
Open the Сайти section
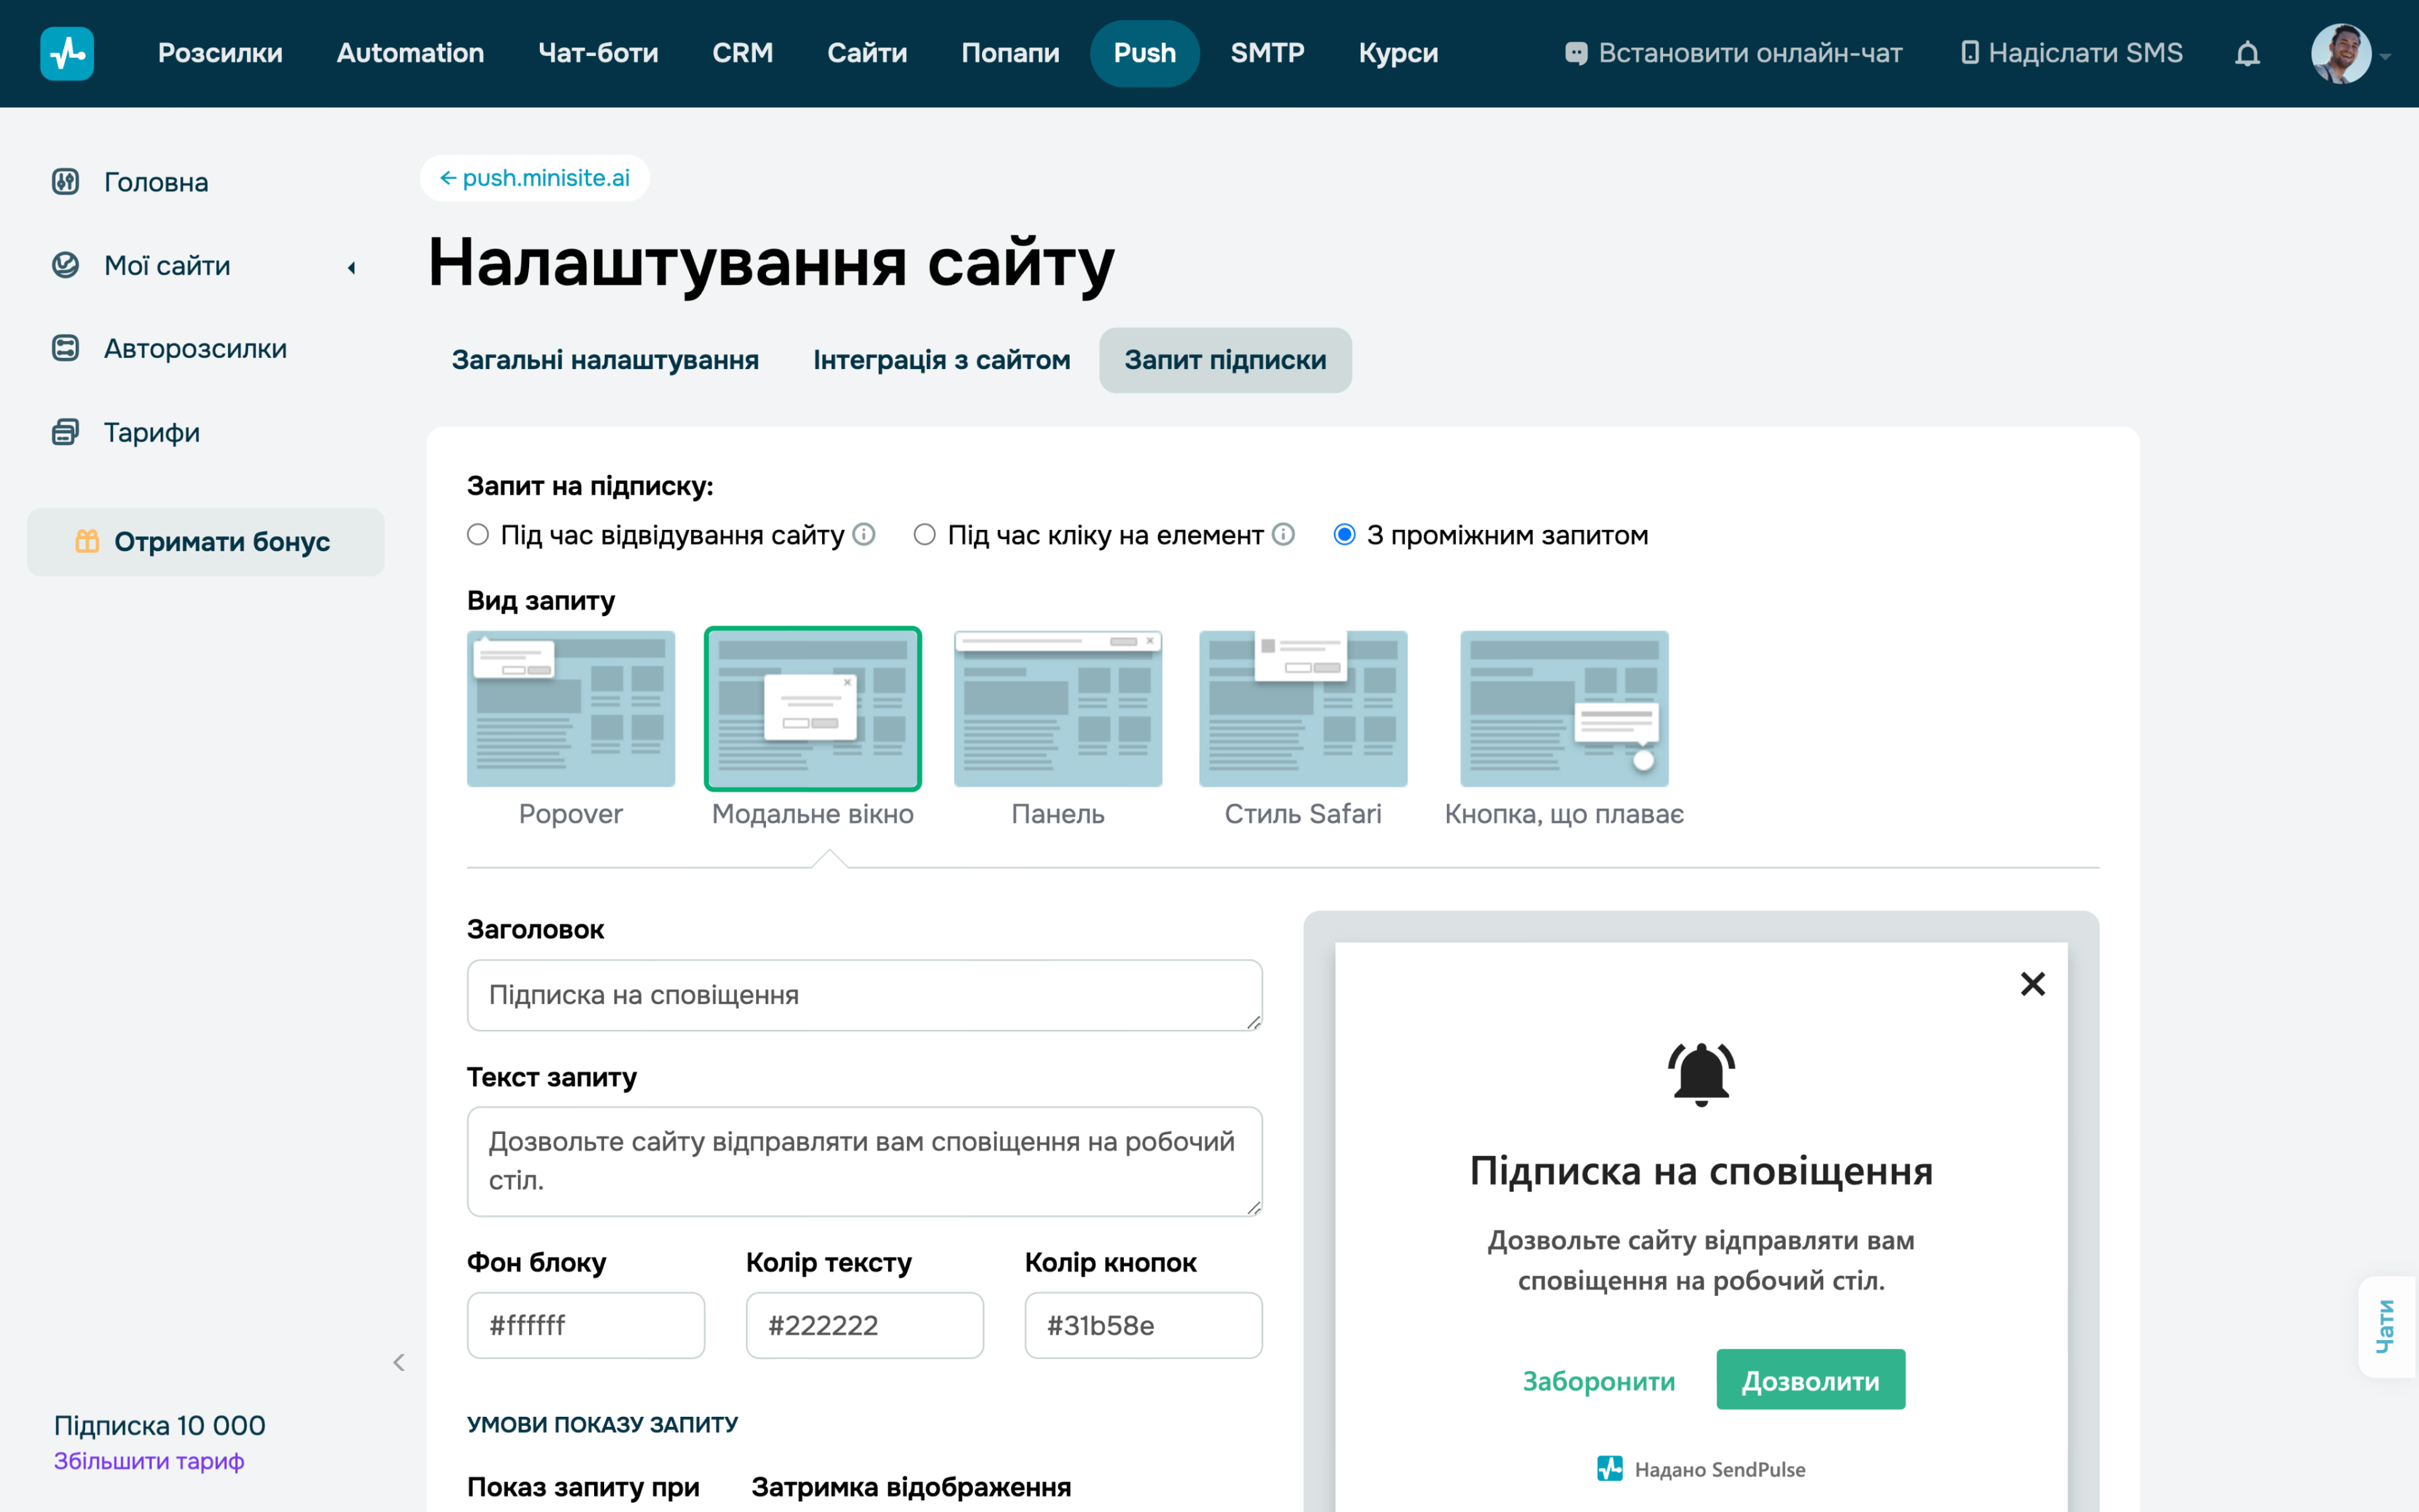(x=867, y=53)
